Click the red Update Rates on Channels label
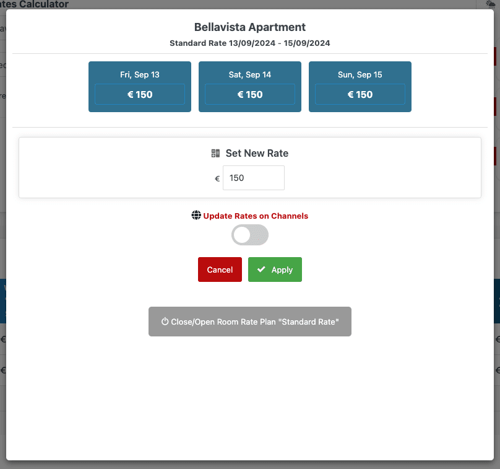This screenshot has width=500, height=469. (256, 216)
